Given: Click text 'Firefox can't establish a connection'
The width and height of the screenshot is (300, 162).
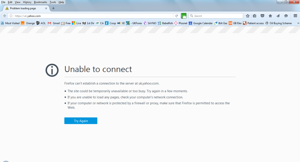Looking at the screenshot, I should 112,83.
